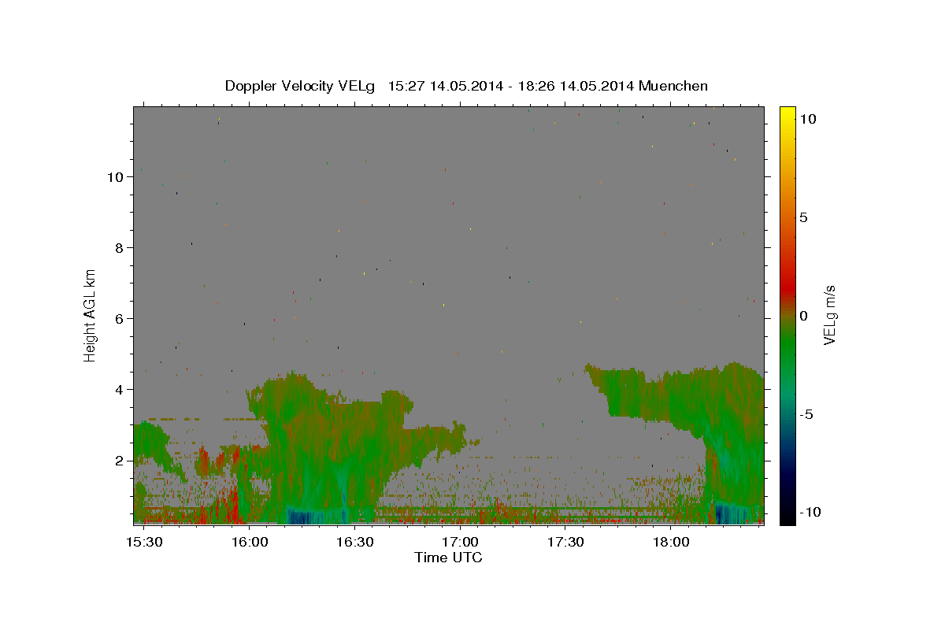The height and width of the screenshot is (630, 945).
Task: Click the start time "15:27 14.05.2014" in title
Action: [x=445, y=86]
